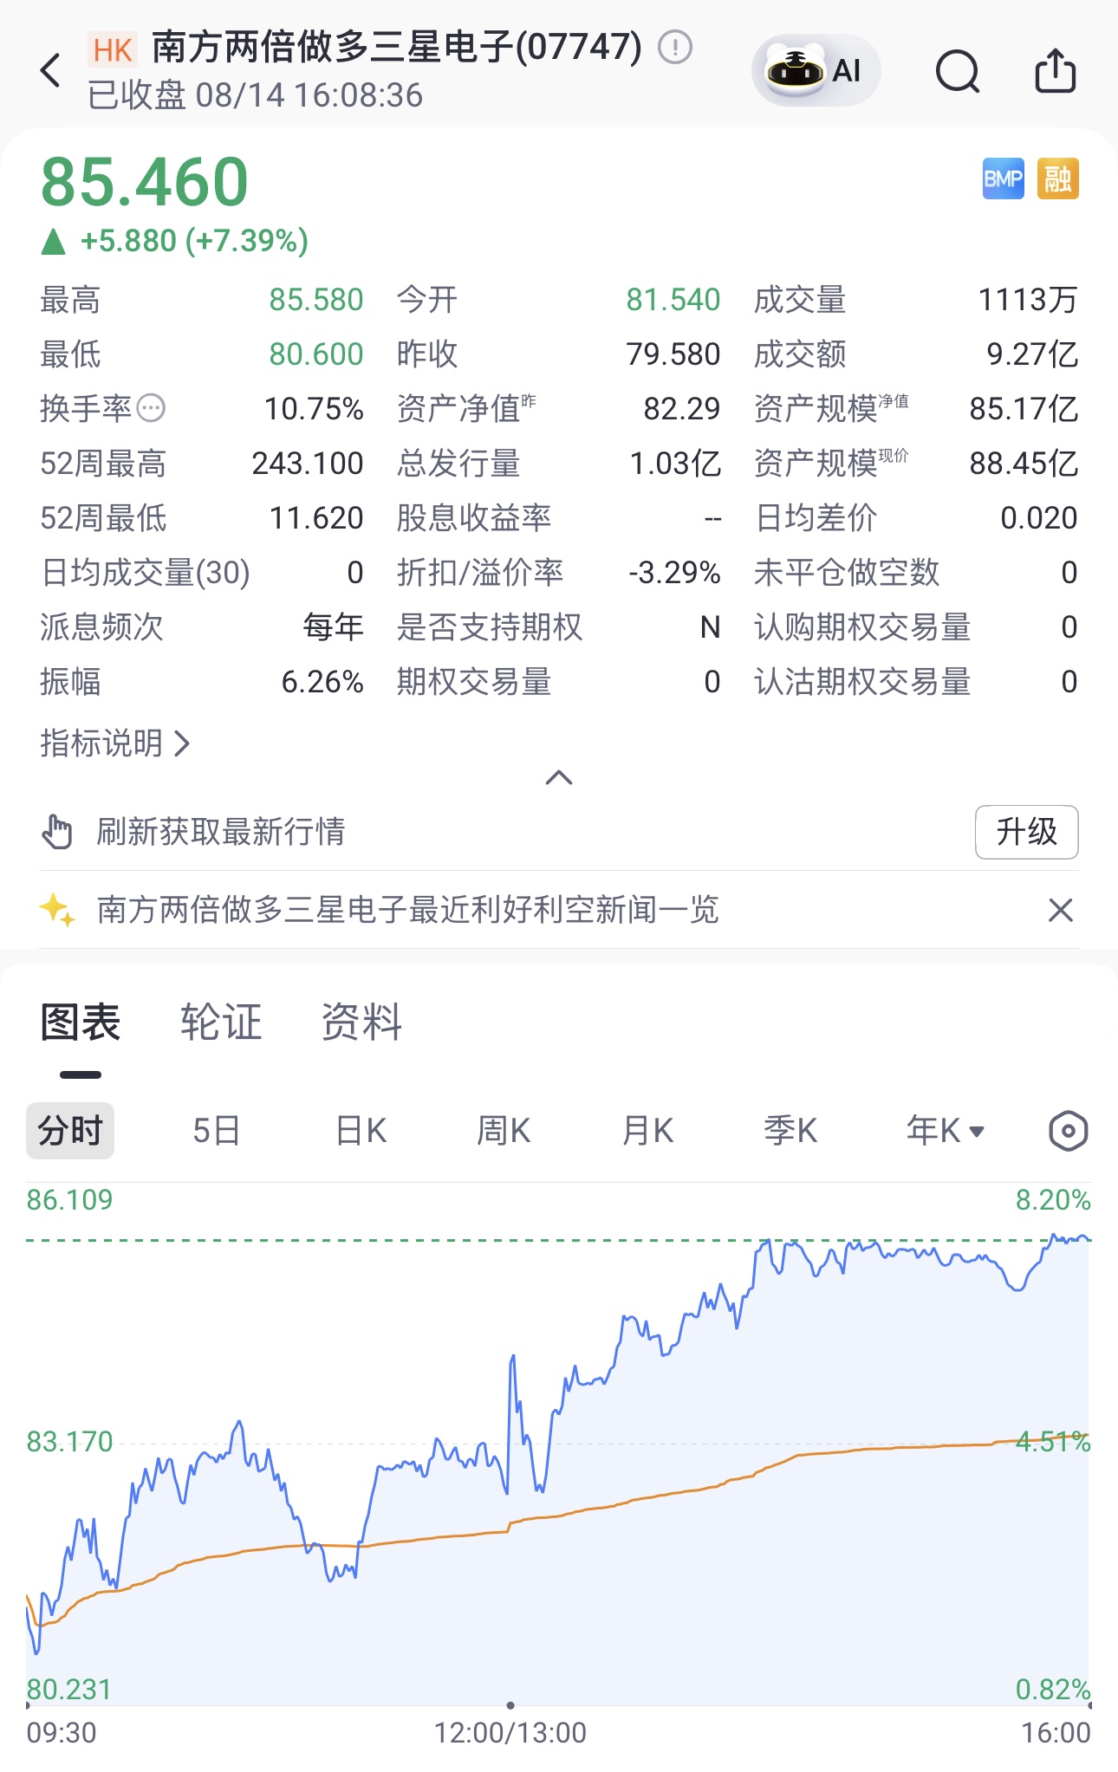Tap the 52周最低 value 11.620
1118x1772 pixels.
click(316, 518)
